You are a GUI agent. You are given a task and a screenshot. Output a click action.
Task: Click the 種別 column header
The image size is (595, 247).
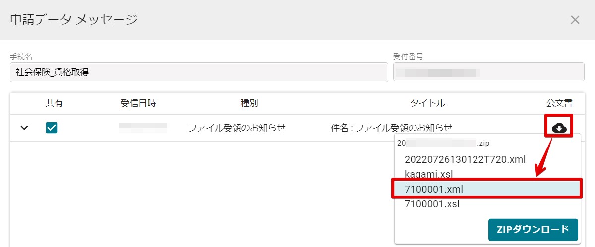(x=249, y=103)
